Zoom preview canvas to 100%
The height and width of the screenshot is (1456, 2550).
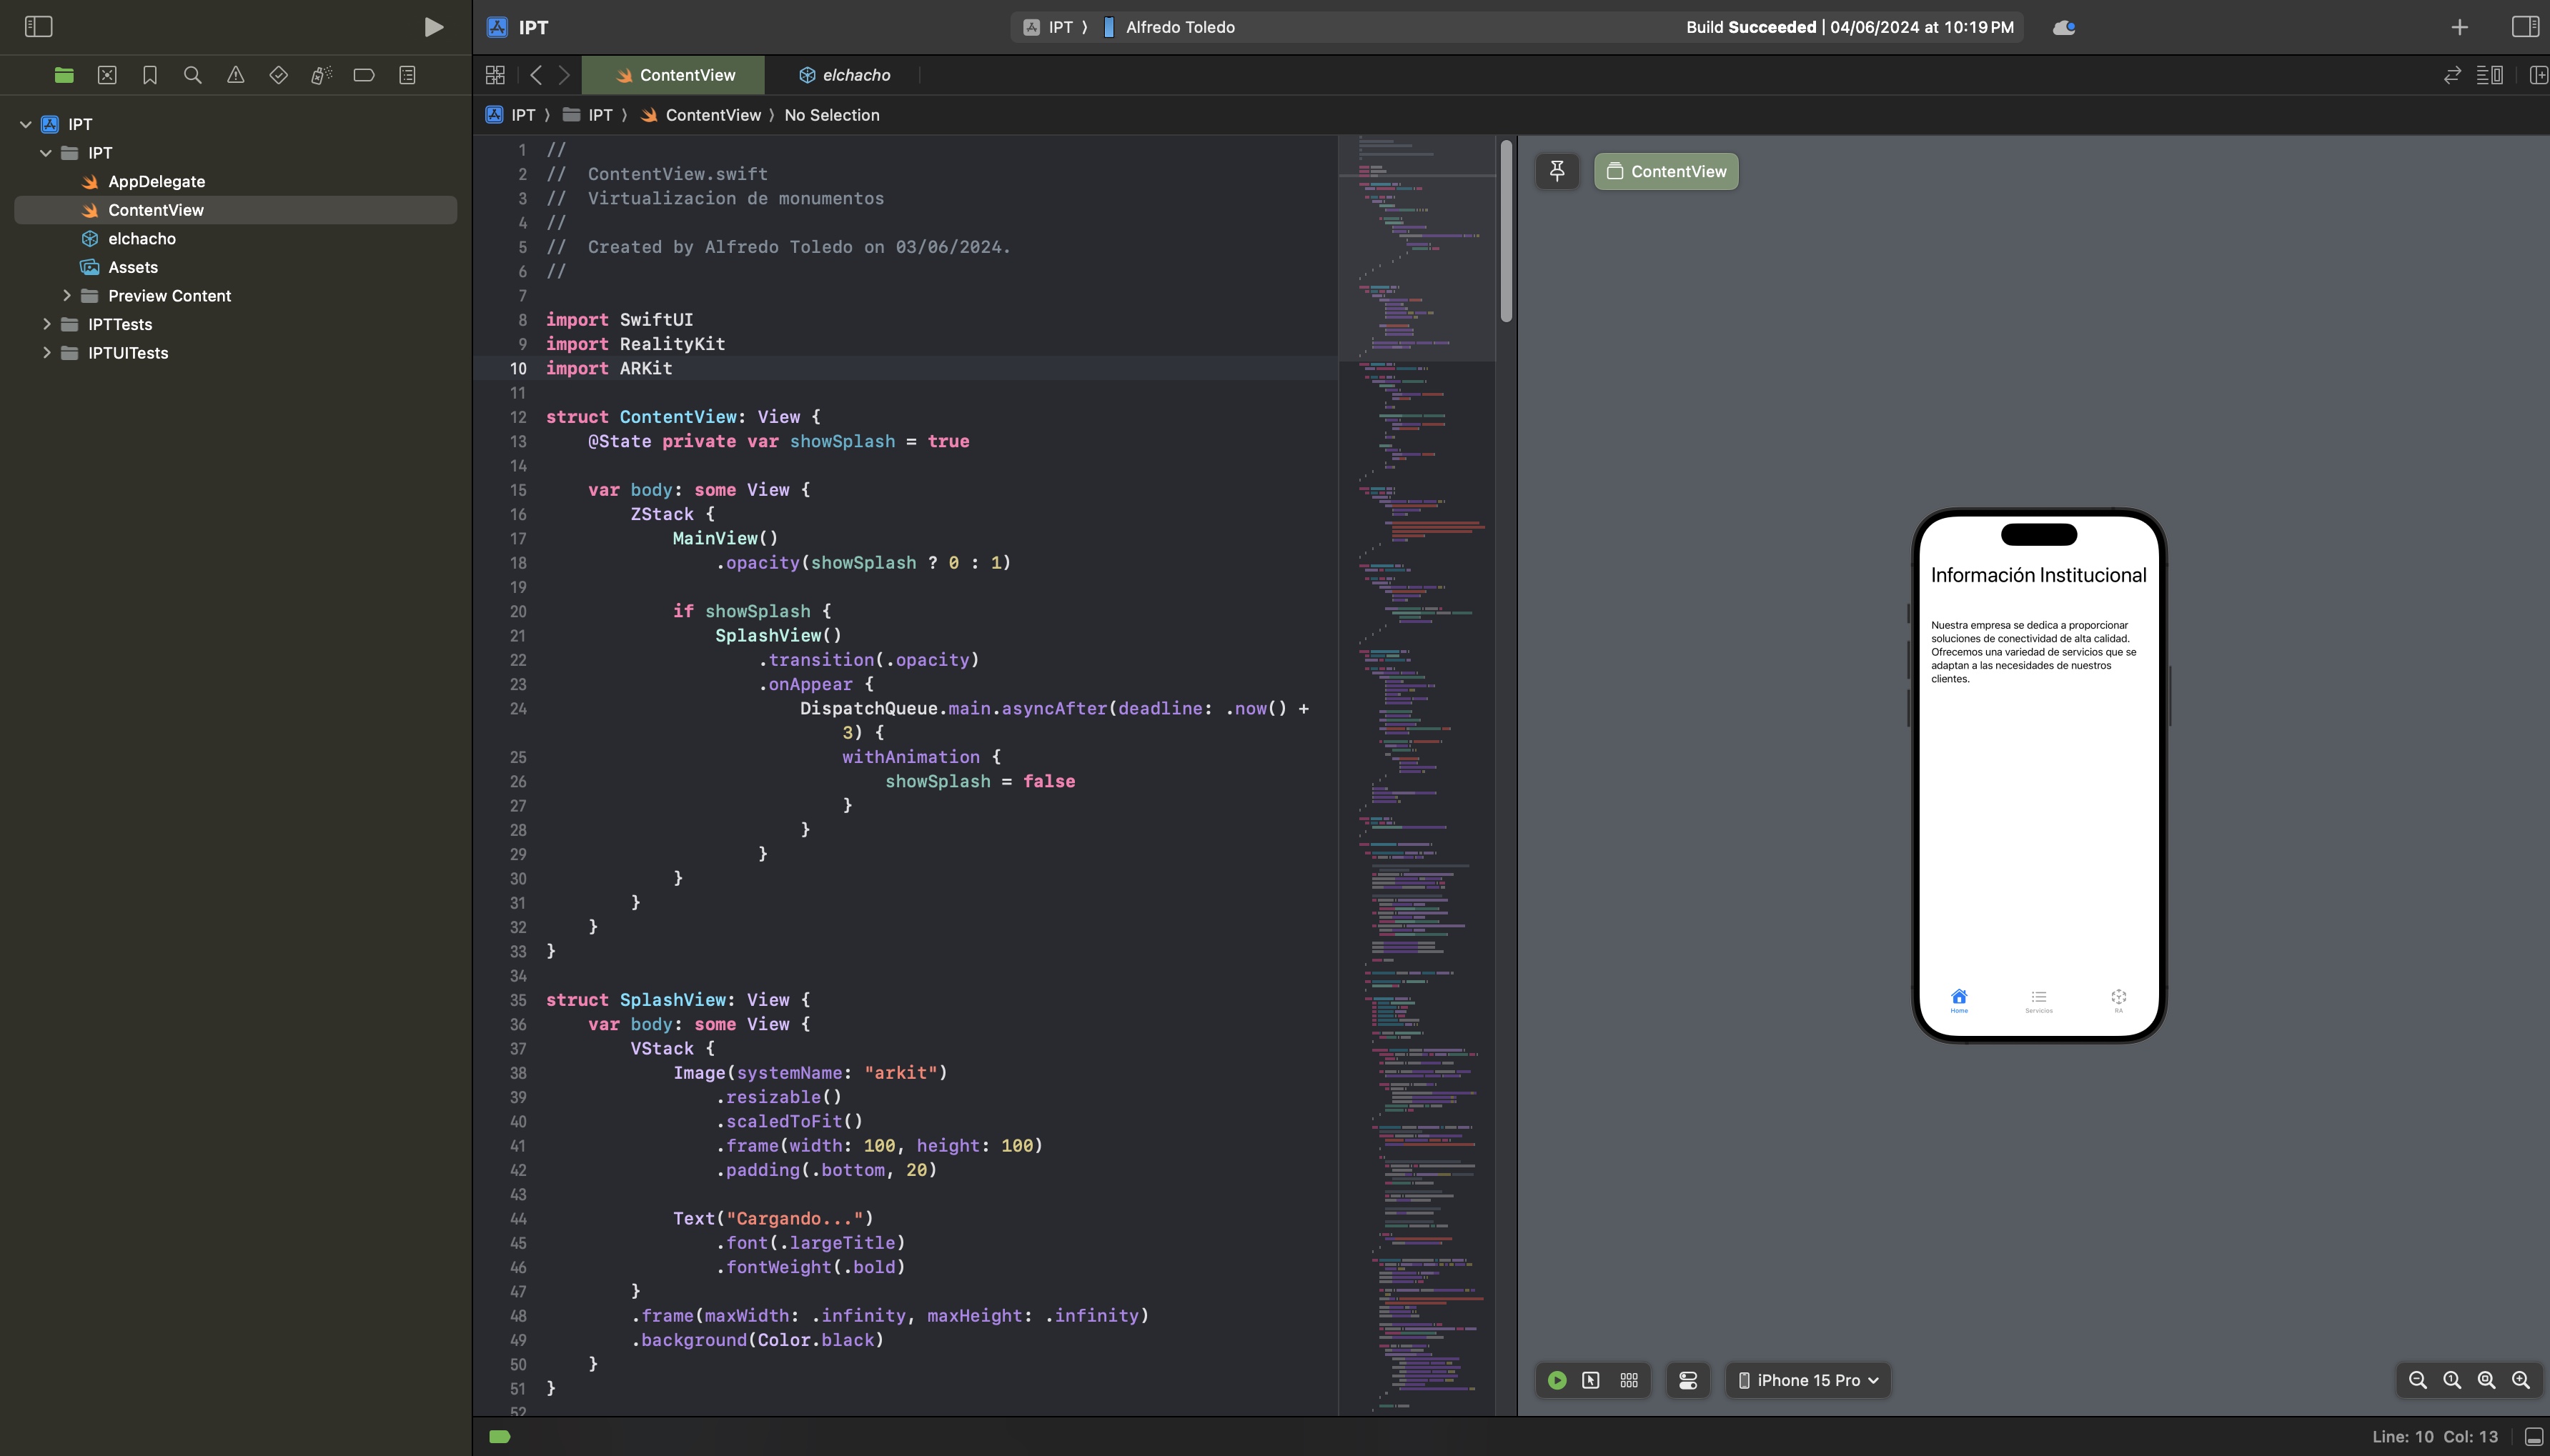(2452, 1380)
